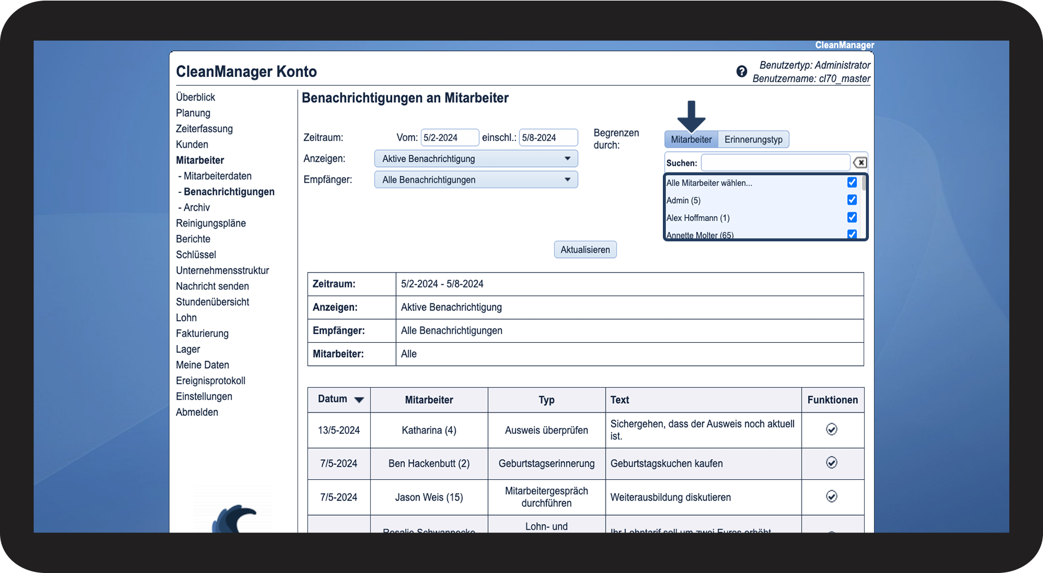Click the Aktualisieren button
The height and width of the screenshot is (573, 1043).
tap(585, 250)
